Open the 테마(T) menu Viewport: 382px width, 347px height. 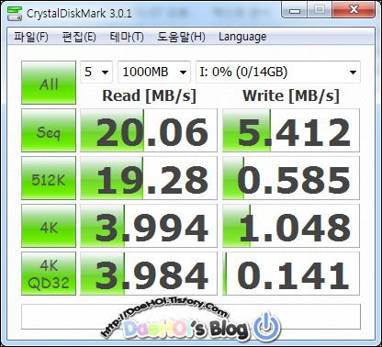coord(127,37)
